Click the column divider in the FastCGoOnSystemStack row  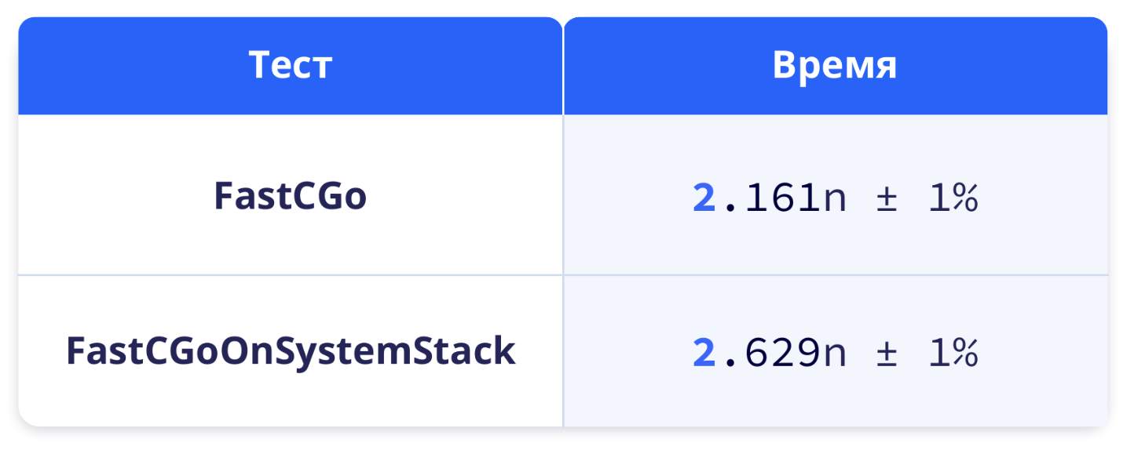tap(563, 351)
